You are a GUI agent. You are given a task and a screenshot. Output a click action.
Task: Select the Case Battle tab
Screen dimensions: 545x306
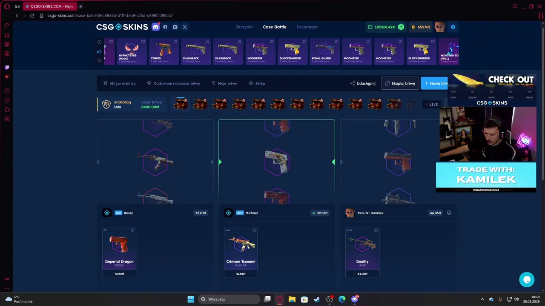275,27
